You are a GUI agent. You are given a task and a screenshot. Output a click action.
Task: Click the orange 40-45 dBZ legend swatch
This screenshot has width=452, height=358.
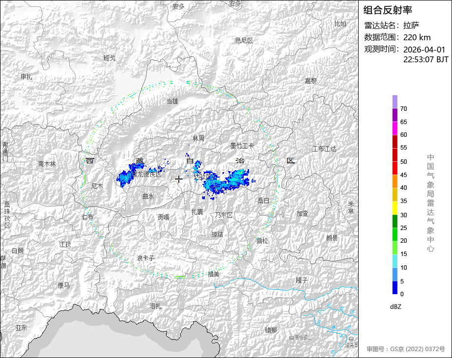tap(395, 181)
